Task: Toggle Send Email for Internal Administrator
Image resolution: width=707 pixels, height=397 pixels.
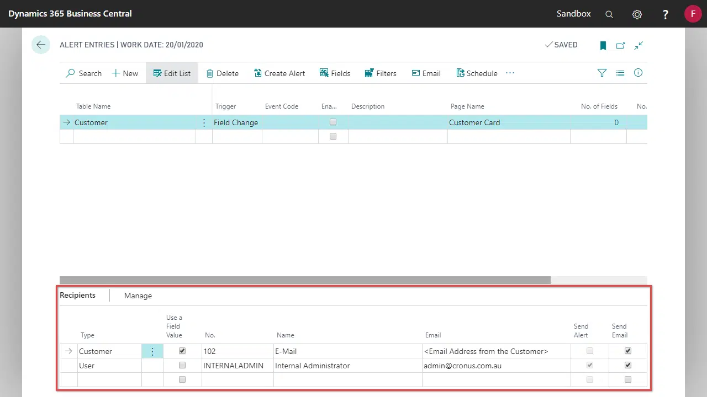Action: click(627, 365)
